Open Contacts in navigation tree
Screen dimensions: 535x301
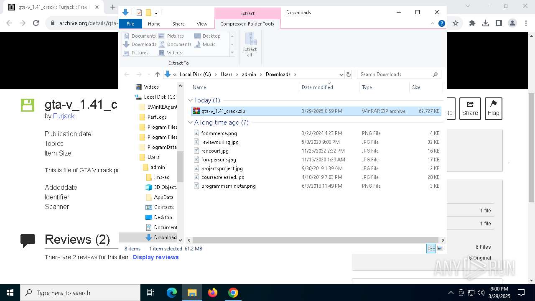click(159, 207)
